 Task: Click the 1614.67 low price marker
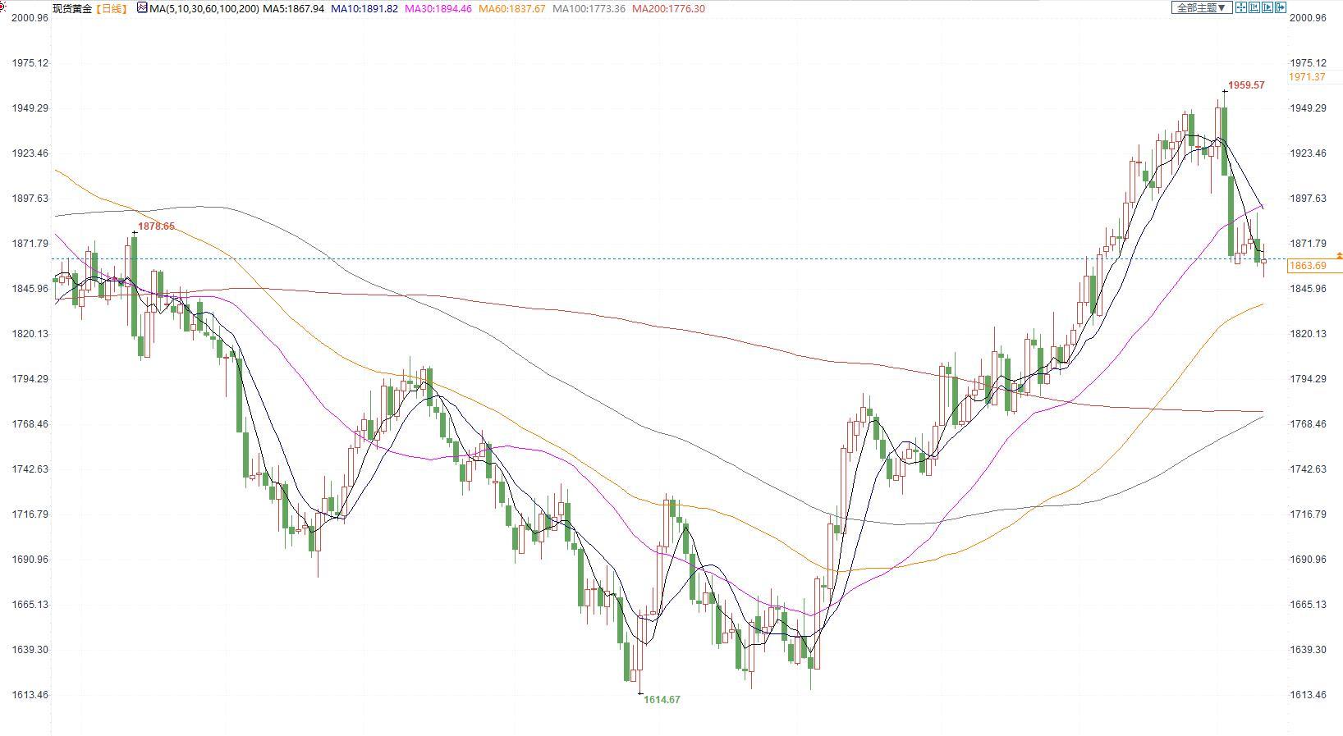pos(662,700)
